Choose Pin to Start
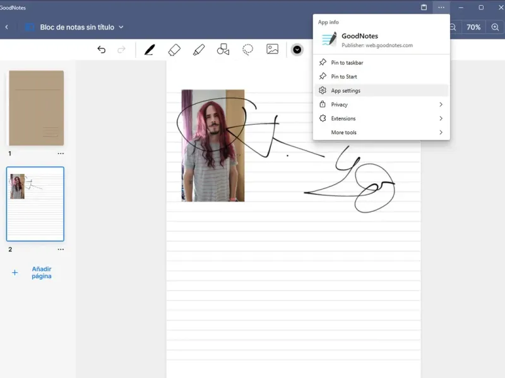The width and height of the screenshot is (505, 378). [344, 77]
